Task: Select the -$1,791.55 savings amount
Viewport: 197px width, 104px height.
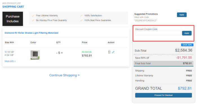Action: [184, 57]
